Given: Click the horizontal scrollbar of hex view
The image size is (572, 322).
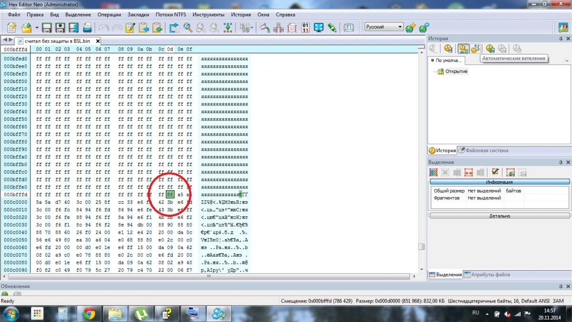Looking at the screenshot, I should 208,276.
